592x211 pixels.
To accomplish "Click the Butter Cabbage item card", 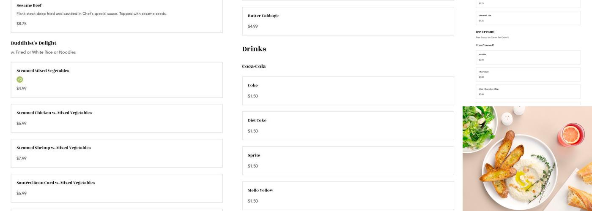I will click(348, 21).
